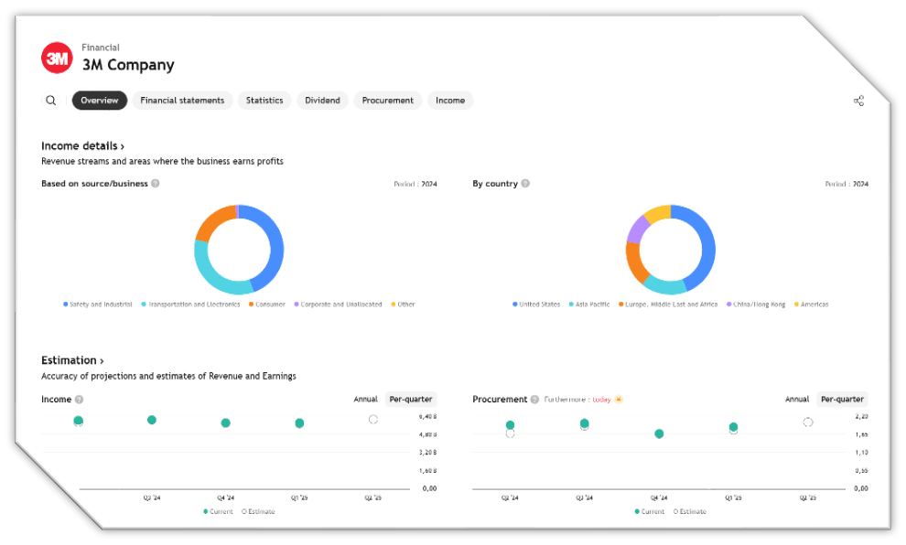Open help icon beside Based on source/business
Viewport: 906px width, 545px height.
click(x=155, y=184)
